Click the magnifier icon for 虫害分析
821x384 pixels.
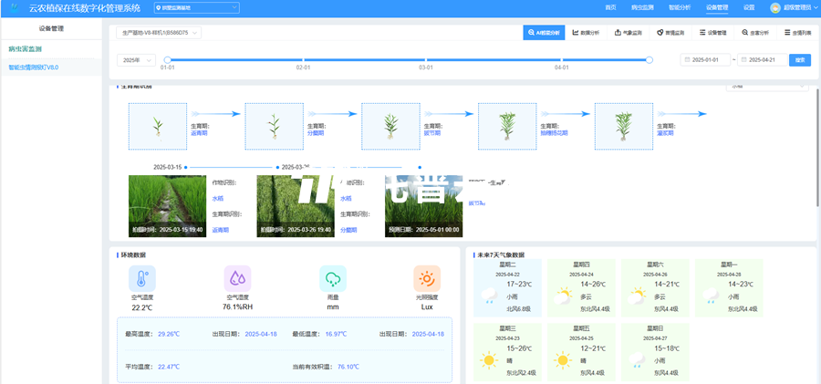coord(744,33)
